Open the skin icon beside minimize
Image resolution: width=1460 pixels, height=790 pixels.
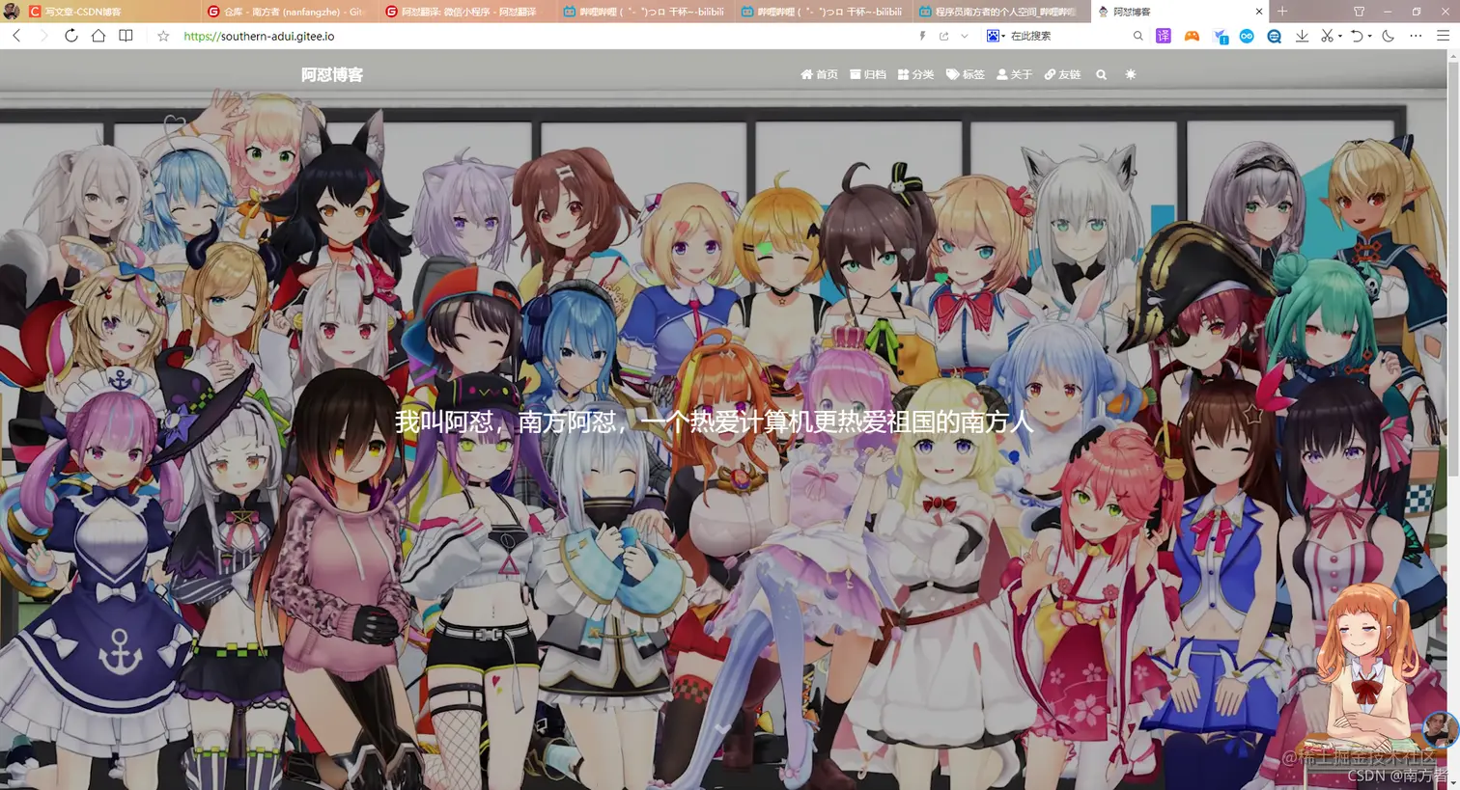pos(1359,12)
